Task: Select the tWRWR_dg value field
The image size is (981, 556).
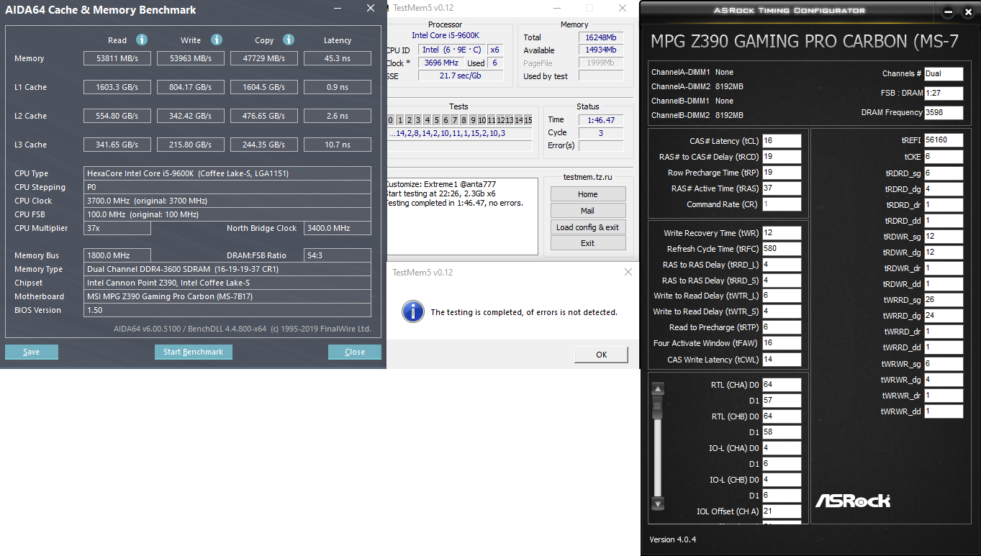Action: coord(944,380)
